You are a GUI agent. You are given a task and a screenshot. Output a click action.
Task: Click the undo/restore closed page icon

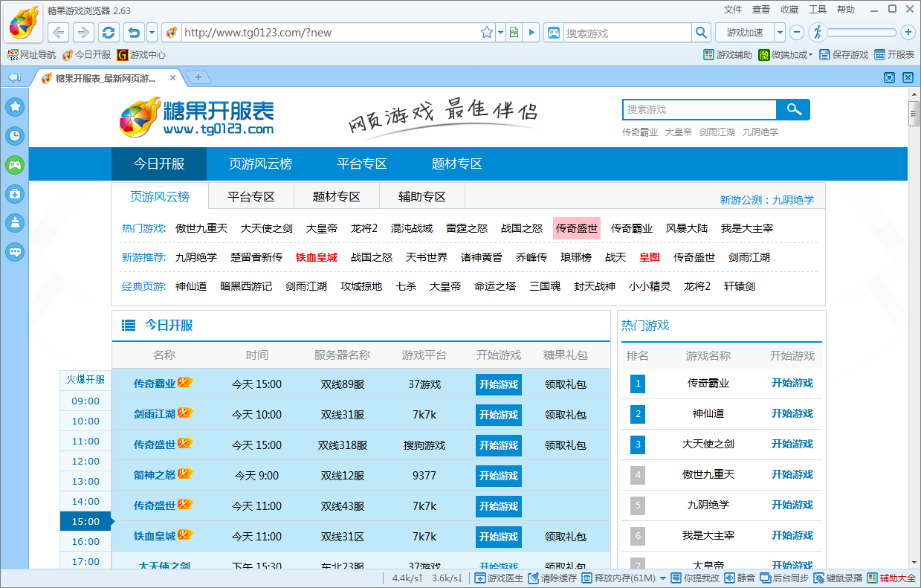click(x=134, y=33)
